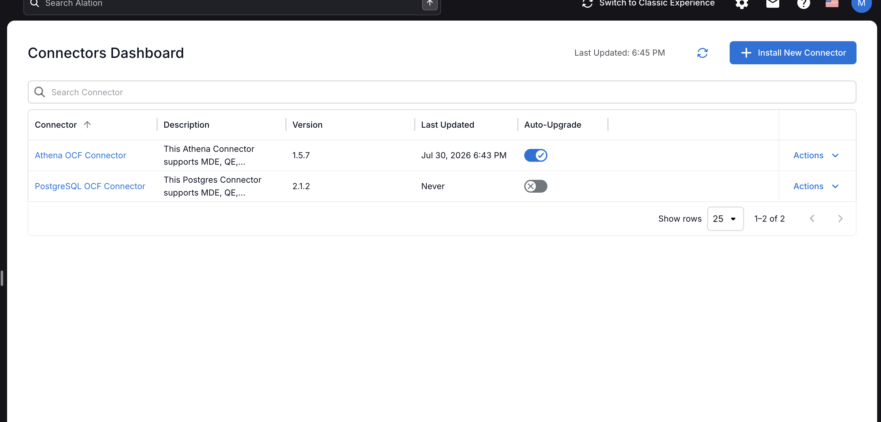Open the Show rows 25 dropdown
Screen dimensions: 881x422
point(725,219)
